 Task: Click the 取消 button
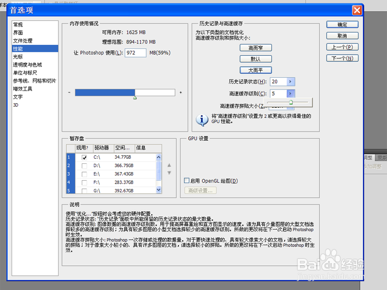coord(342,36)
